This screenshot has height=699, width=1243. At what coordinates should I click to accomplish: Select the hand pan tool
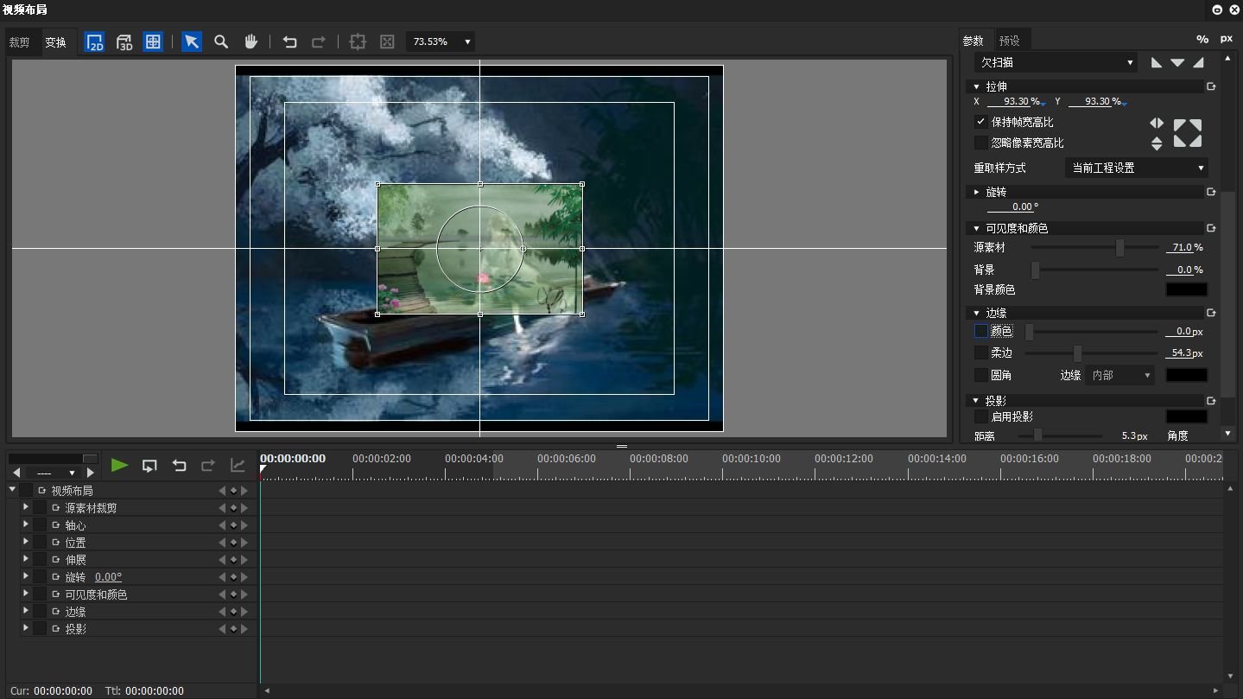click(251, 42)
